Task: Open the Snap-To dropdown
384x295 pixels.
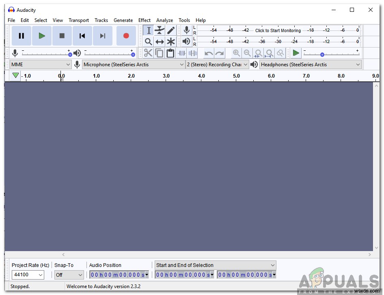Action: [69, 275]
